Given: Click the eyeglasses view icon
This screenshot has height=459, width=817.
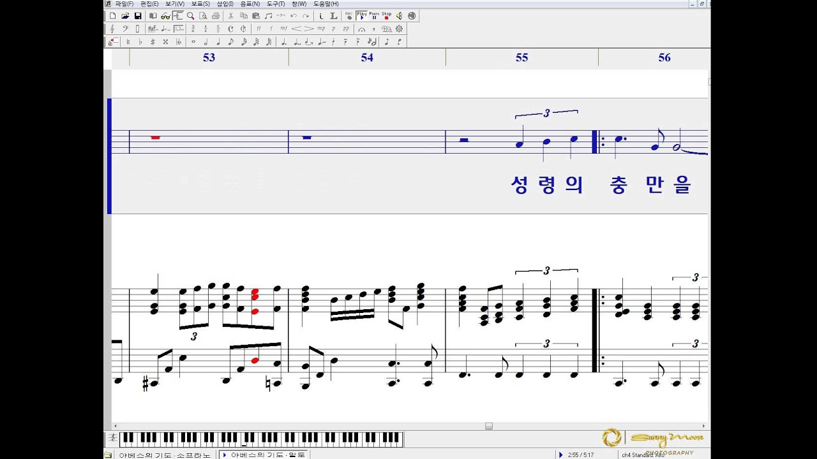Looking at the screenshot, I should 165,16.
